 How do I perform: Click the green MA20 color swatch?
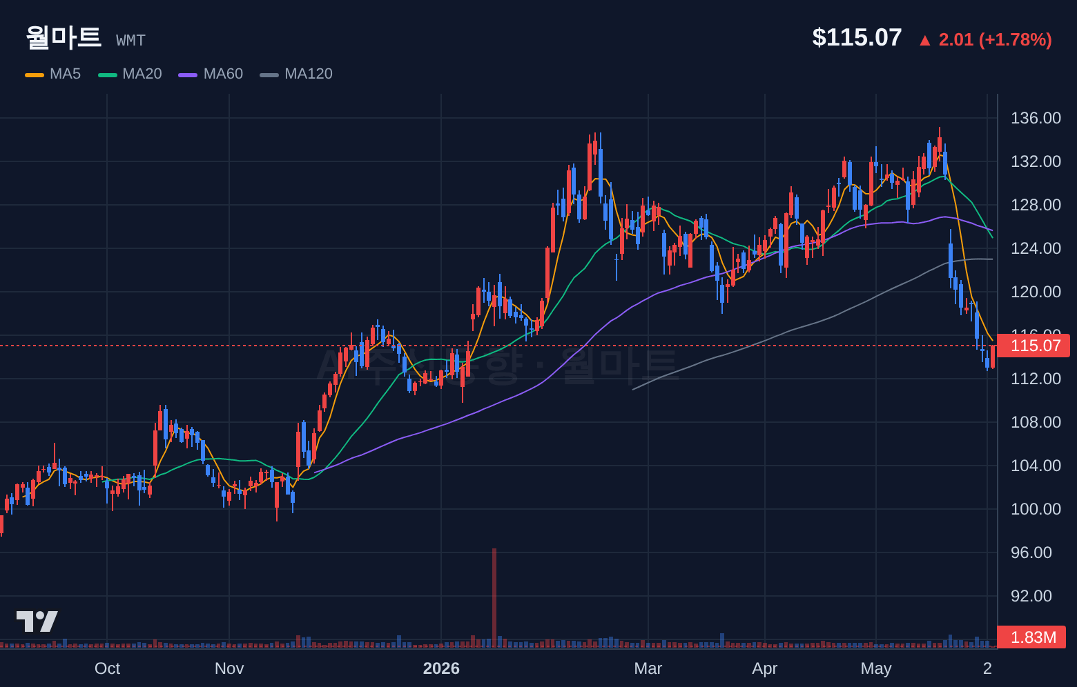[x=108, y=74]
